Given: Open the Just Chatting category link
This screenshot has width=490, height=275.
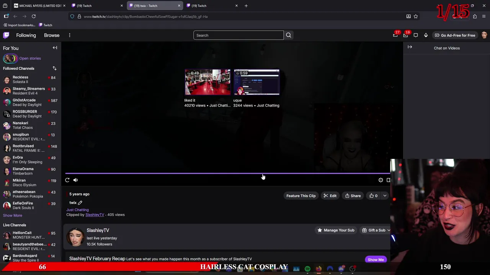Looking at the screenshot, I should pyautogui.click(x=77, y=210).
